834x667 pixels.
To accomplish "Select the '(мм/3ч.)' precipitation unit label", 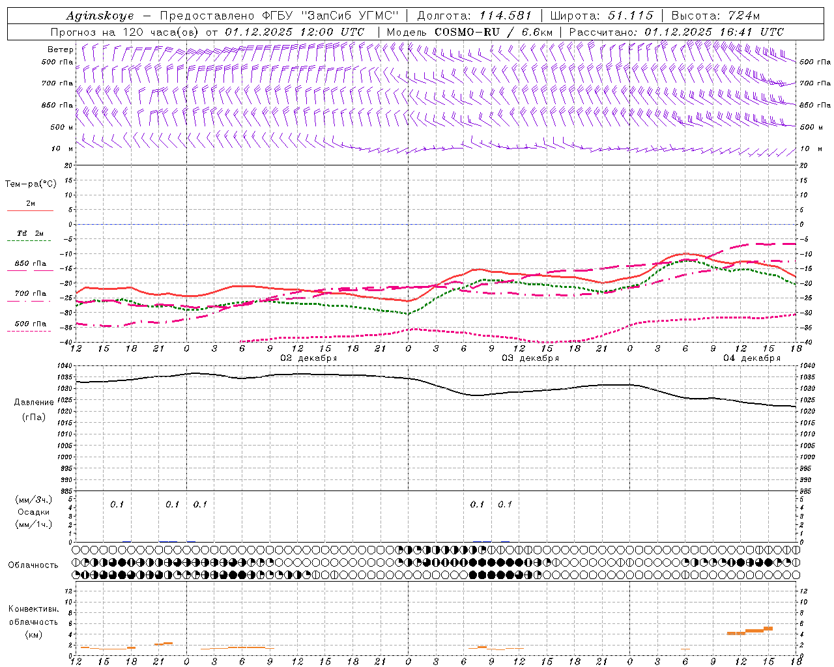I will [x=34, y=500].
